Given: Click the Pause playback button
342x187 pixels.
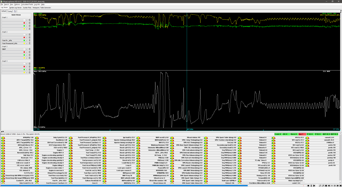Looking at the screenshot, I should [311, 186].
